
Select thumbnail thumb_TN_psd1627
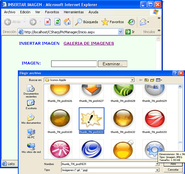(x=92, y=93)
